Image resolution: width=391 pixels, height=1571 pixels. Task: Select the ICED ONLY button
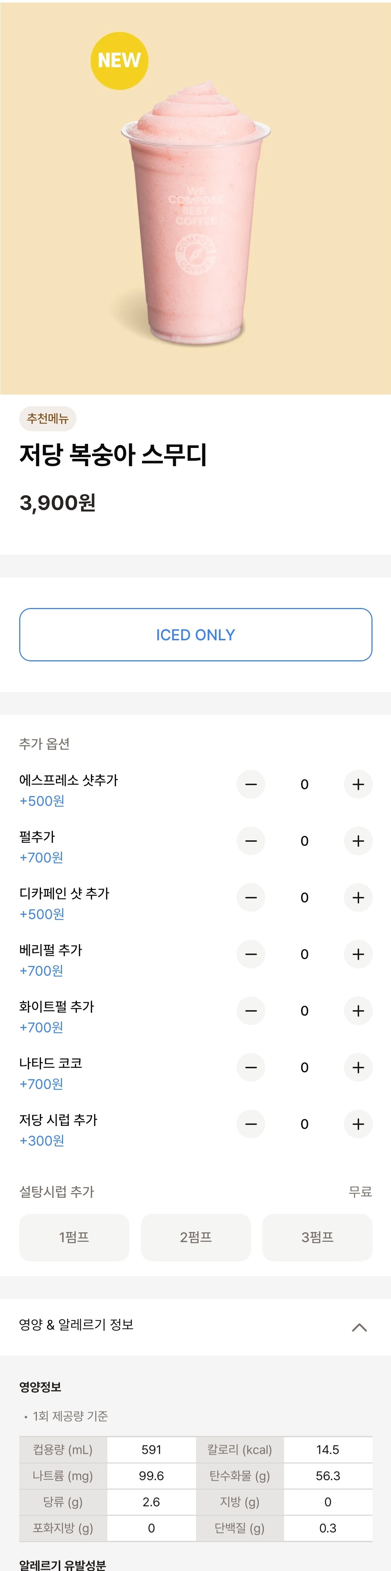click(196, 635)
